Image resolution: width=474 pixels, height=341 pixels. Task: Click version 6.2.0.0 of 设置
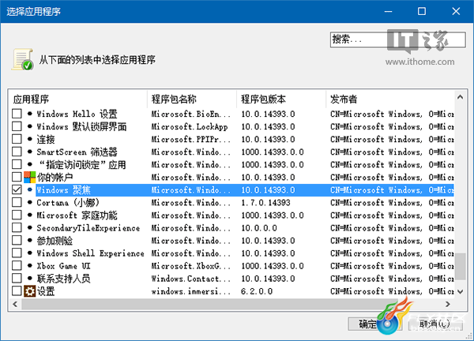click(x=257, y=291)
